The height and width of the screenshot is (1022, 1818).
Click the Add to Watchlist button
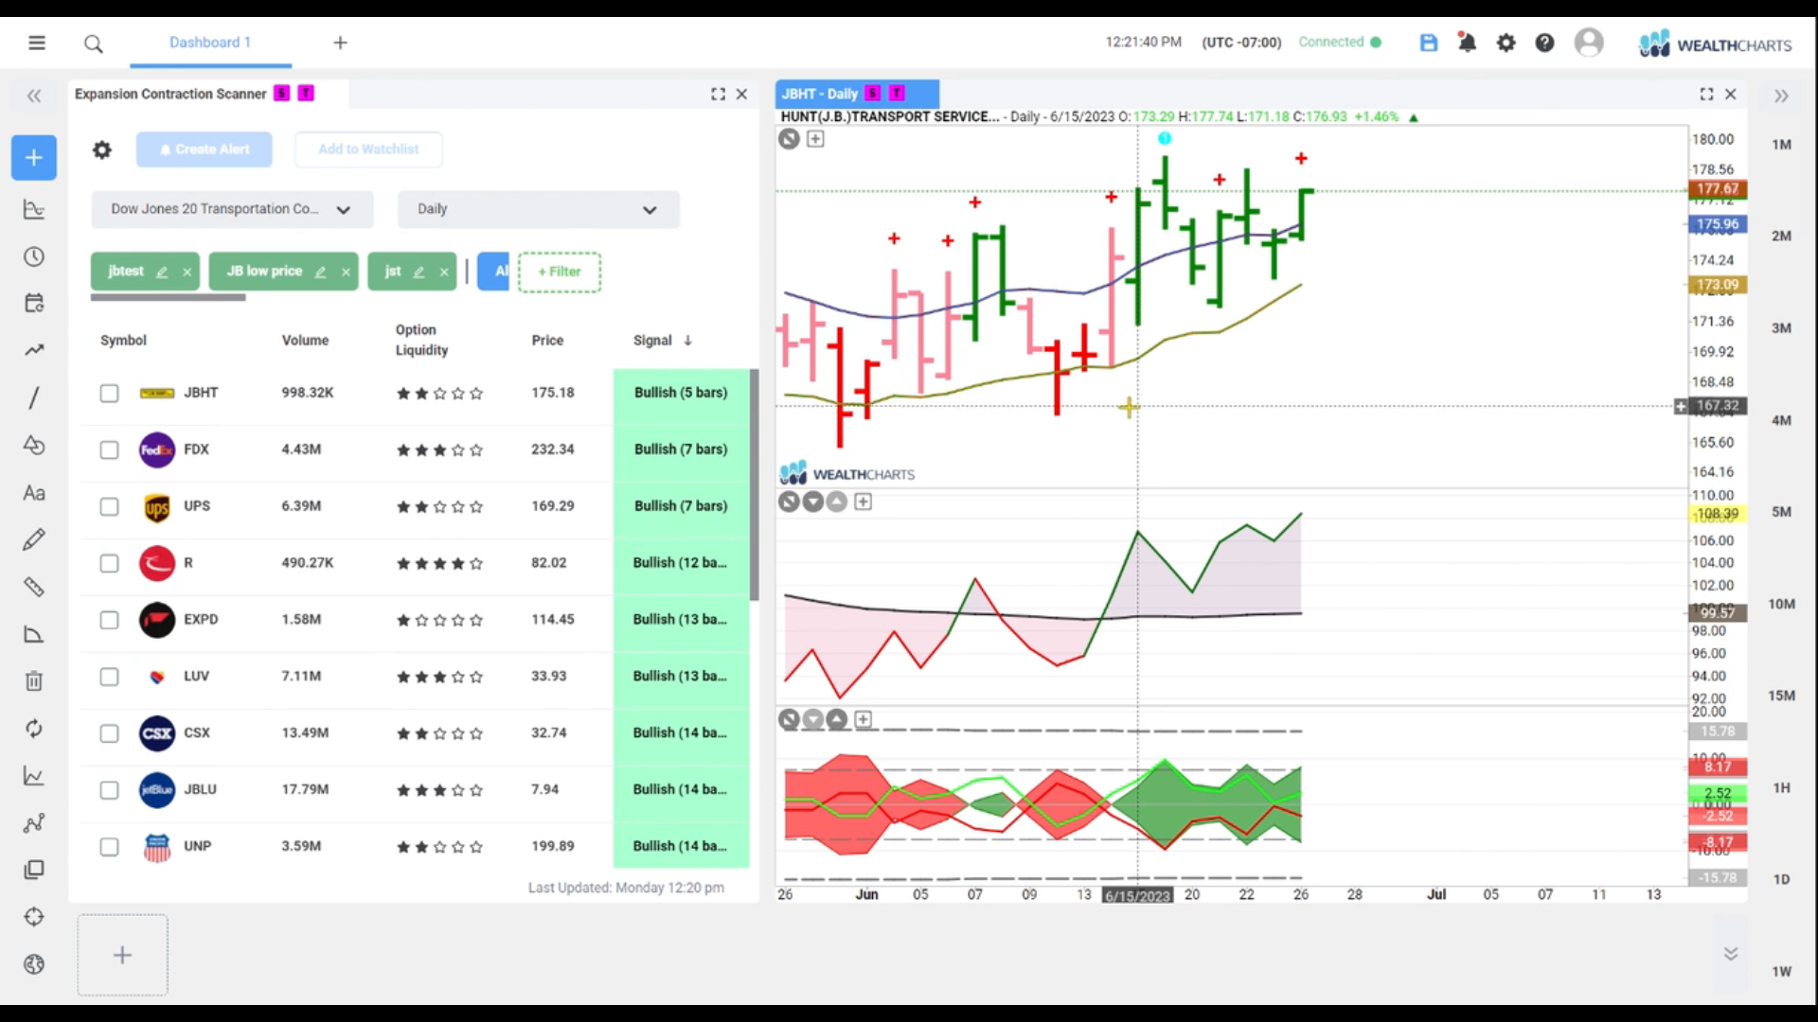[x=368, y=150]
